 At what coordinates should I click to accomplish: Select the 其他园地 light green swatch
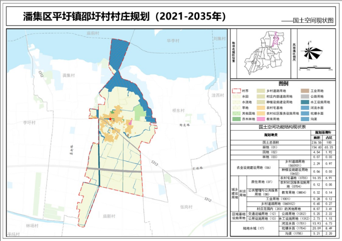pyautogui.click(x=236, y=113)
